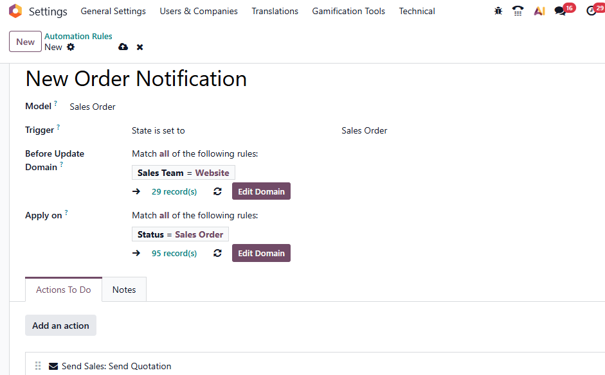Open the Users & Companies menu
This screenshot has height=375, width=605.
pyautogui.click(x=199, y=11)
